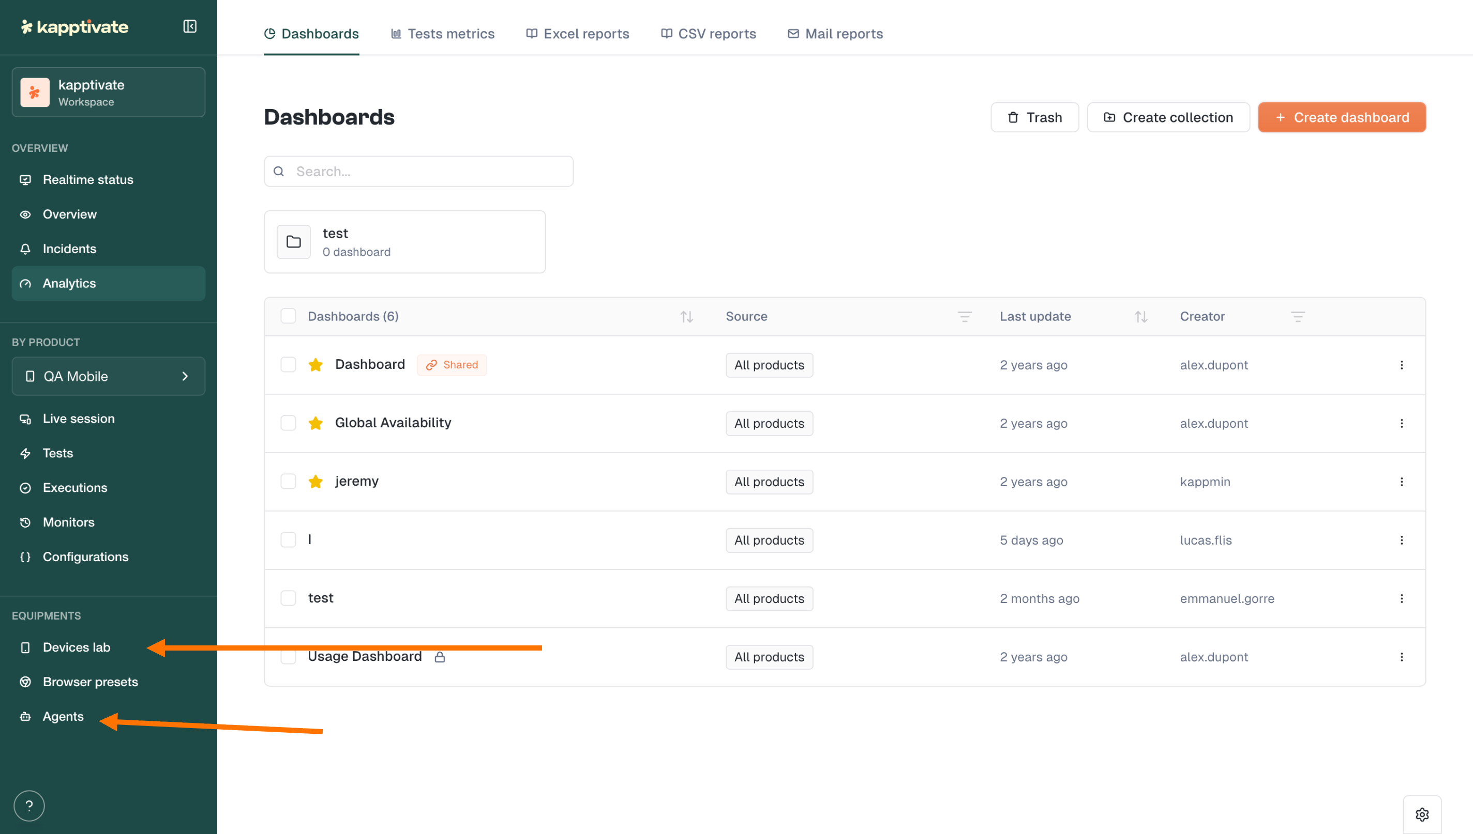Open the Trash button

coord(1034,117)
